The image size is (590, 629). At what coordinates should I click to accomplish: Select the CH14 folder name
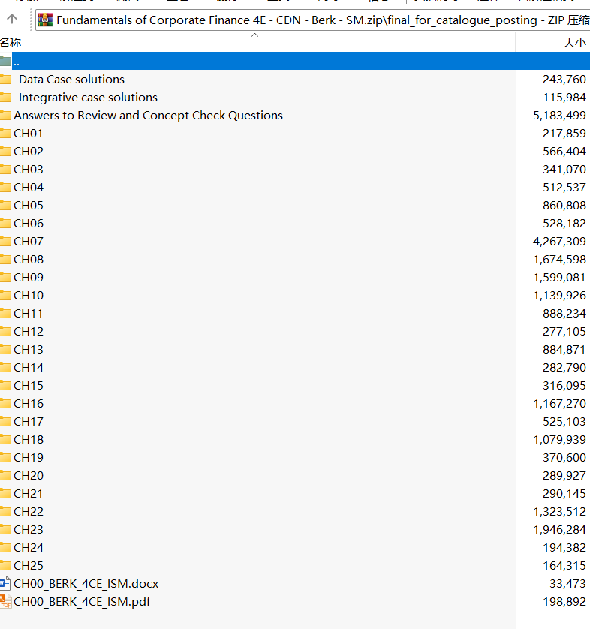click(29, 368)
